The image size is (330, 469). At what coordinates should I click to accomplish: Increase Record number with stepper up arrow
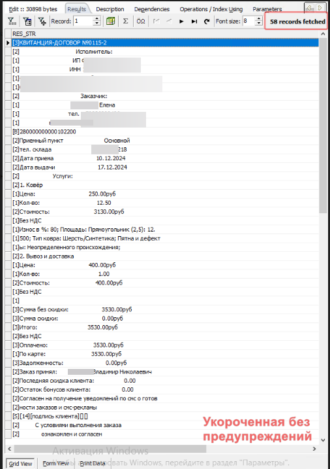click(x=97, y=19)
